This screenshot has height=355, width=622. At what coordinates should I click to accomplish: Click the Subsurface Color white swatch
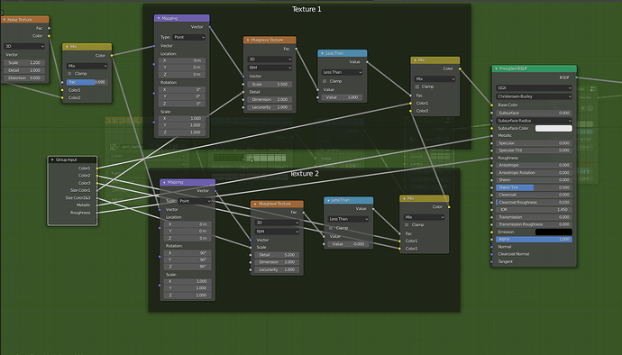[x=553, y=128]
